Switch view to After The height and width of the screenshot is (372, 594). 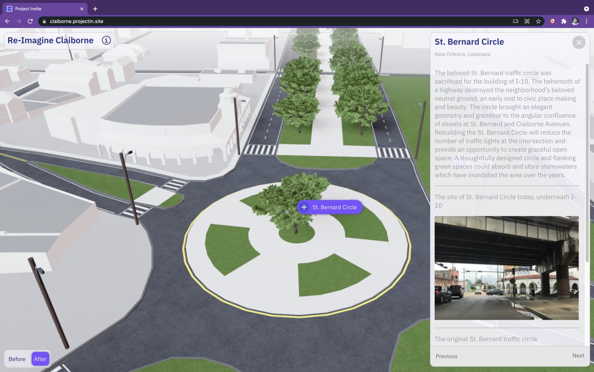point(40,359)
